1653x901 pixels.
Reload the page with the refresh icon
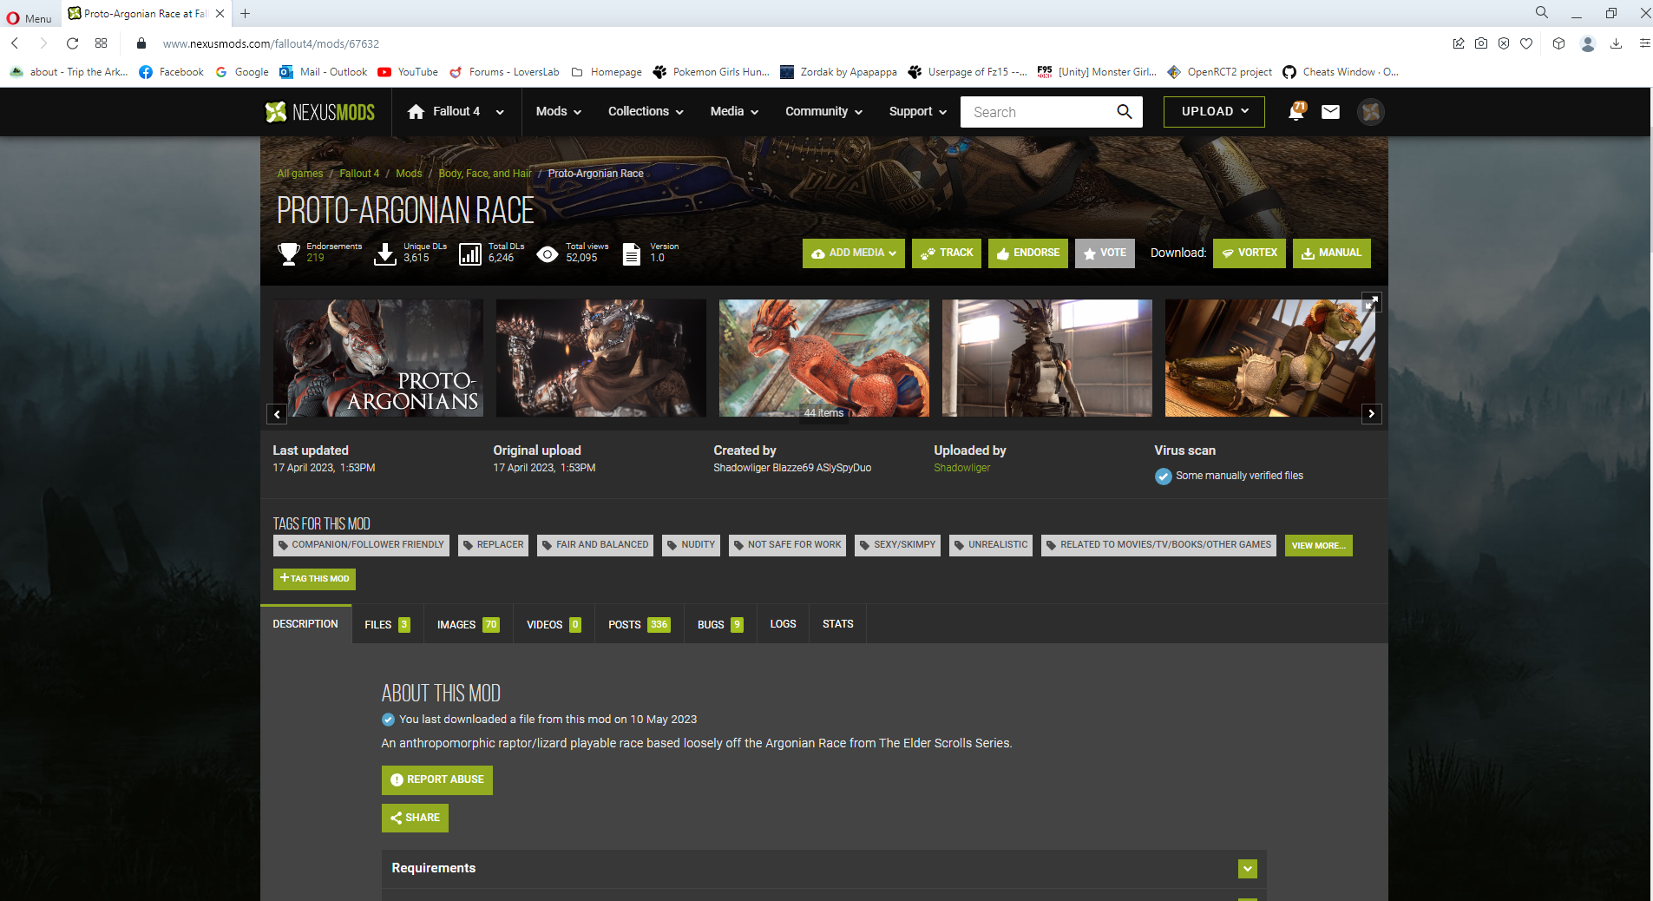[73, 43]
